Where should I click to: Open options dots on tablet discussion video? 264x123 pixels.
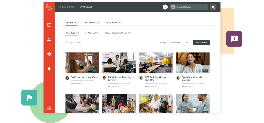[179, 96]
